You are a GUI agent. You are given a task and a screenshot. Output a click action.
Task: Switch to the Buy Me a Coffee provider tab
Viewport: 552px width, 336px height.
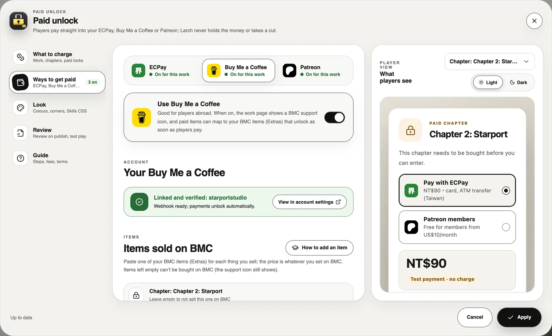[x=238, y=70]
